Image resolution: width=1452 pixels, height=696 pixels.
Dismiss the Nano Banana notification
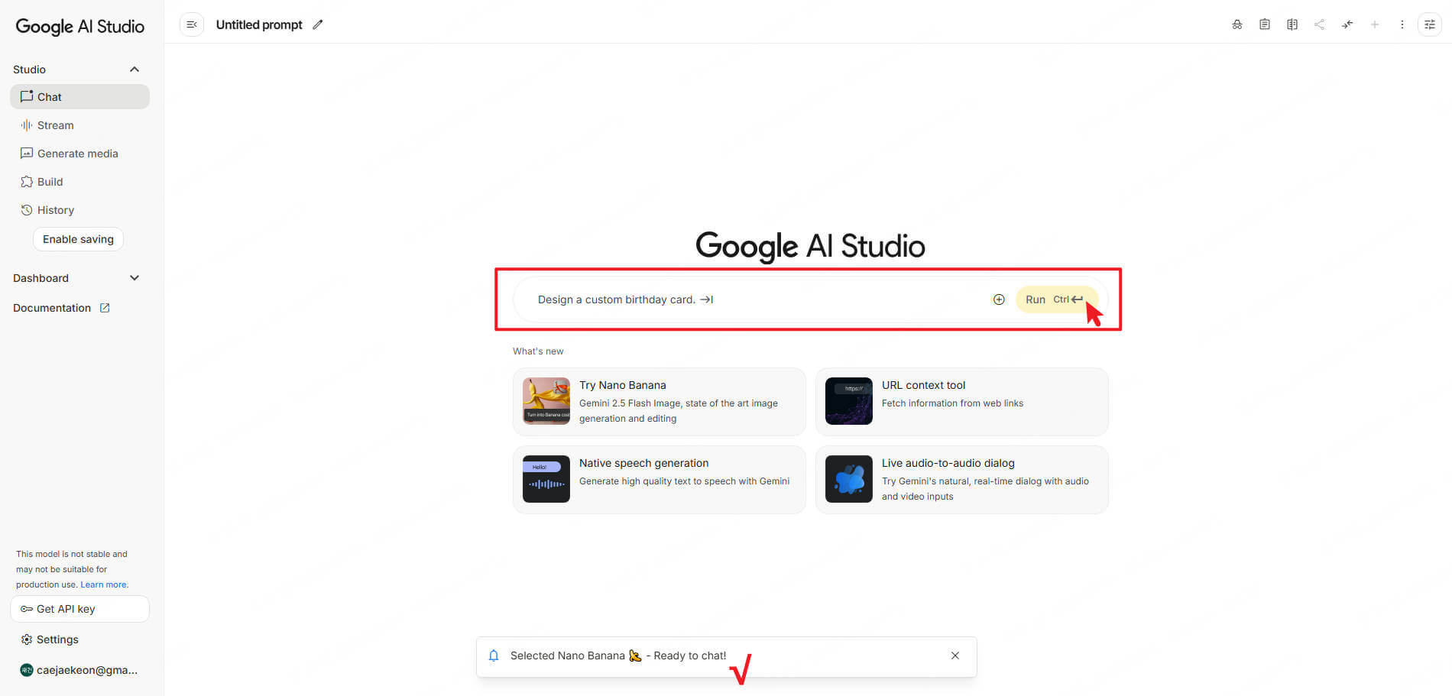[955, 656]
